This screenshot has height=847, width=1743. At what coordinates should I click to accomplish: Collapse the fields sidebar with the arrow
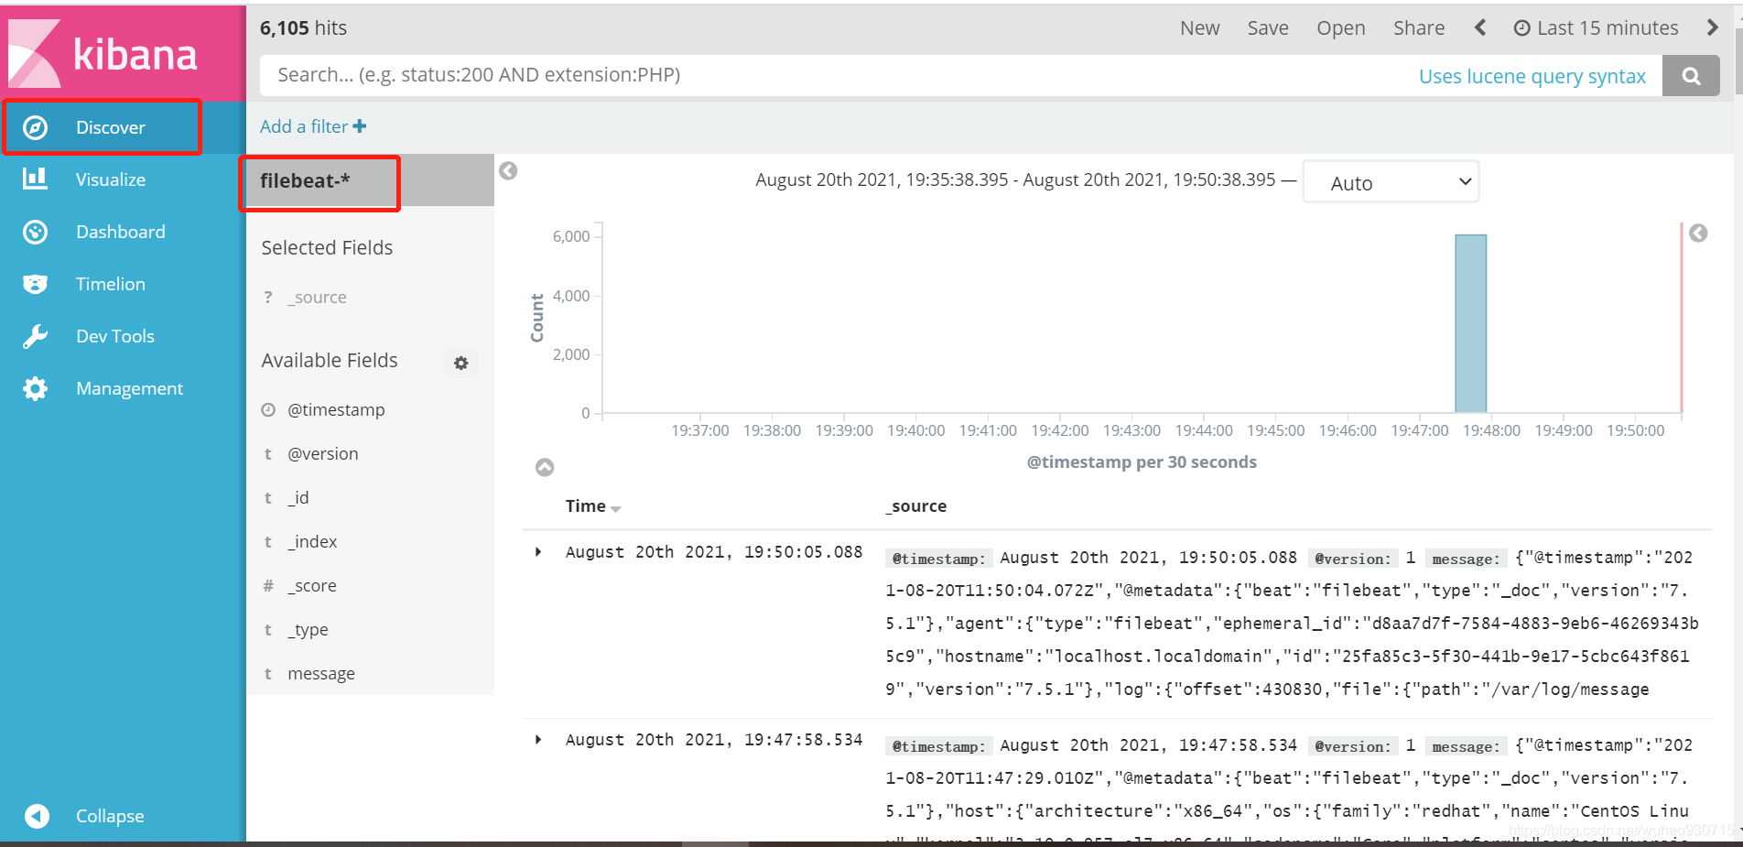[508, 171]
